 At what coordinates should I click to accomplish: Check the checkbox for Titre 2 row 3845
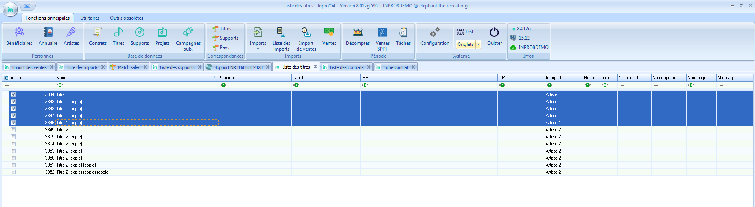(x=13, y=130)
